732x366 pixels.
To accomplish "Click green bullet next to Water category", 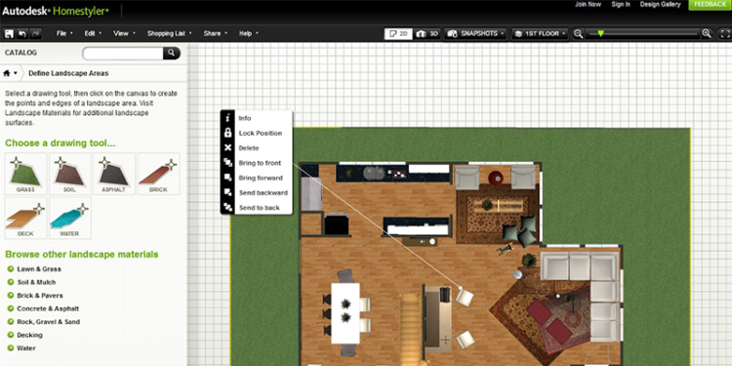I will [11, 347].
